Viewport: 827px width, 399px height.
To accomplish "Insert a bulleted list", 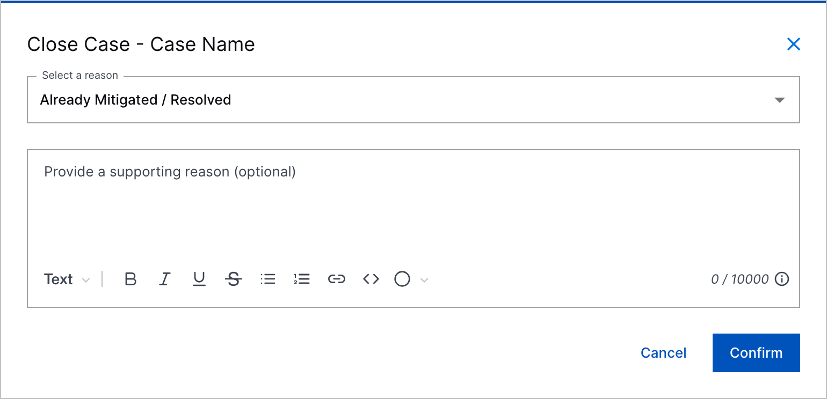I will tap(268, 279).
